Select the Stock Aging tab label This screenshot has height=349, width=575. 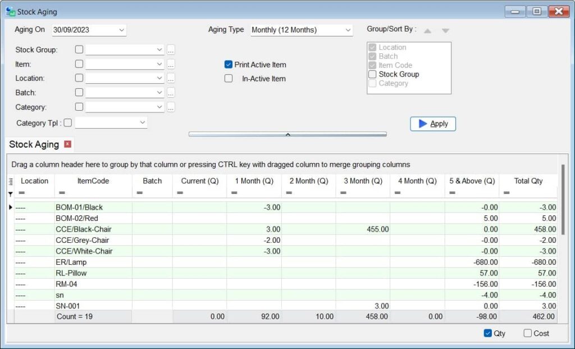[34, 144]
